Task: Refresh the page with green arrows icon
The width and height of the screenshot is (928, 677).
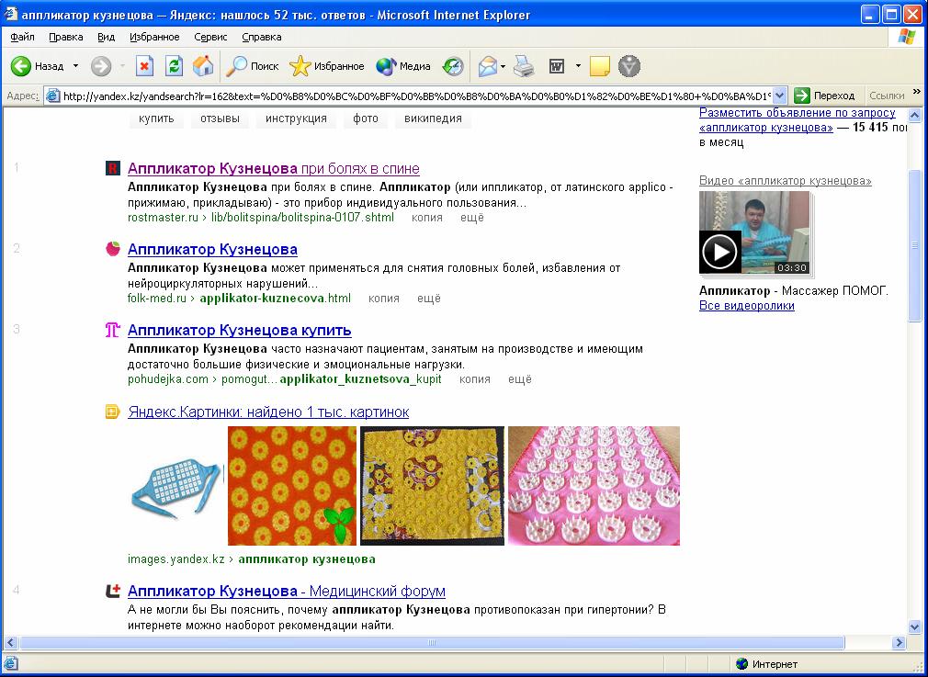Action: (174, 66)
